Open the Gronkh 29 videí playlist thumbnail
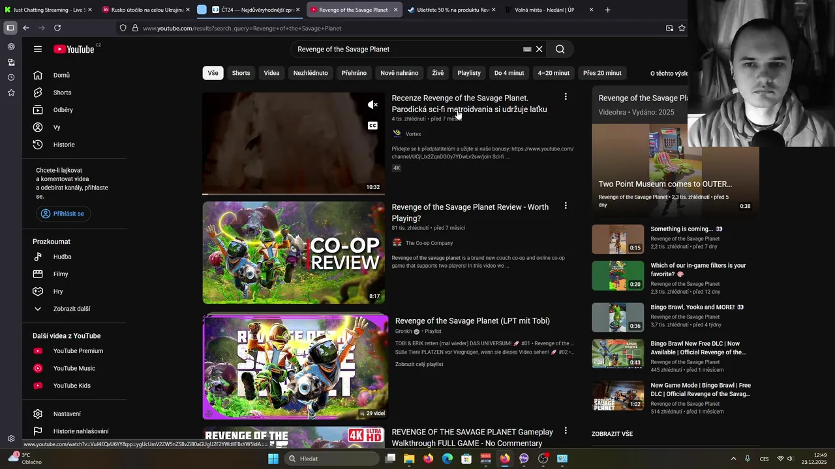The width and height of the screenshot is (835, 469). click(x=295, y=367)
